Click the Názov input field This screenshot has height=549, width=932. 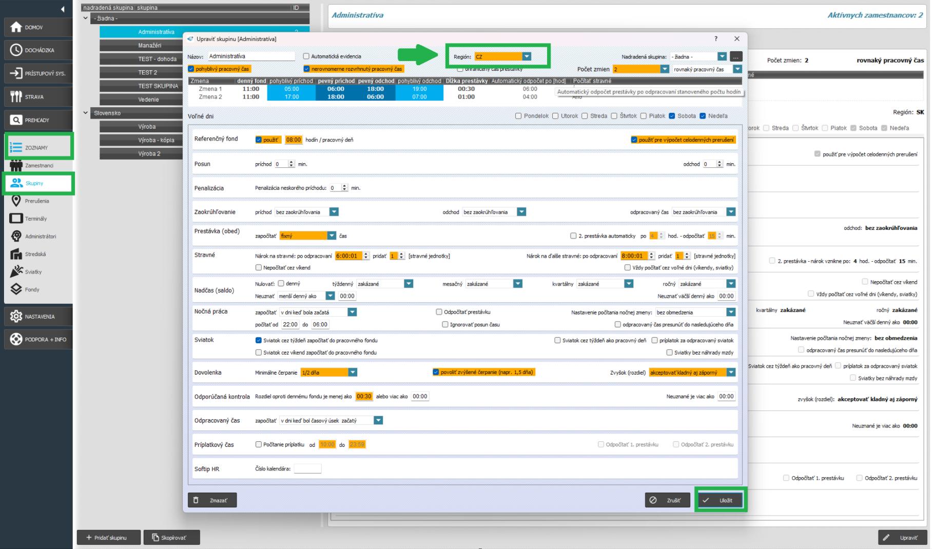(251, 56)
